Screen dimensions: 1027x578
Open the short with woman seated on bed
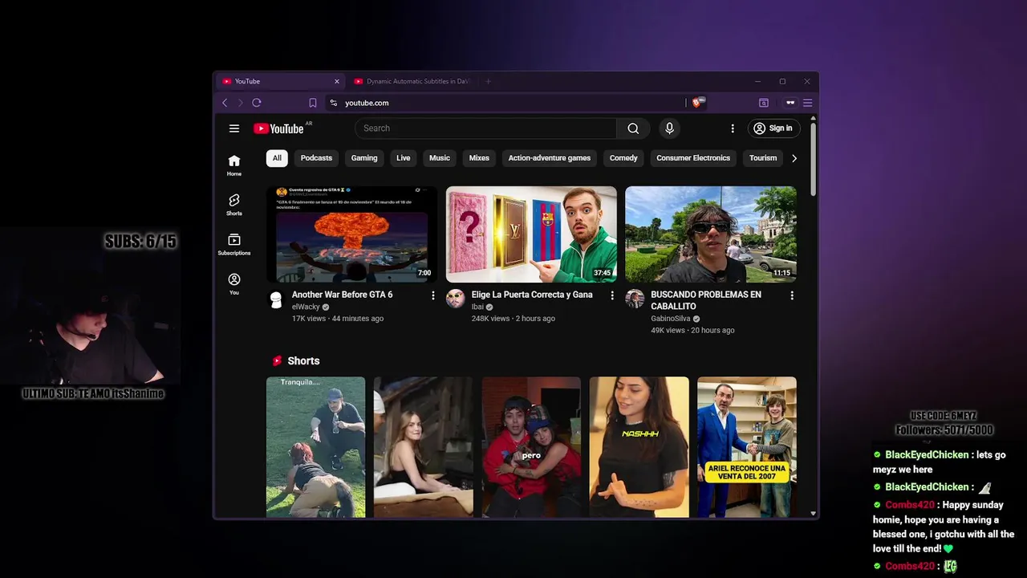(x=424, y=447)
